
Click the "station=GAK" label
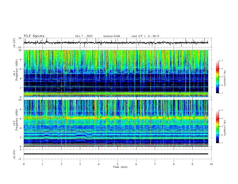(111, 36)
